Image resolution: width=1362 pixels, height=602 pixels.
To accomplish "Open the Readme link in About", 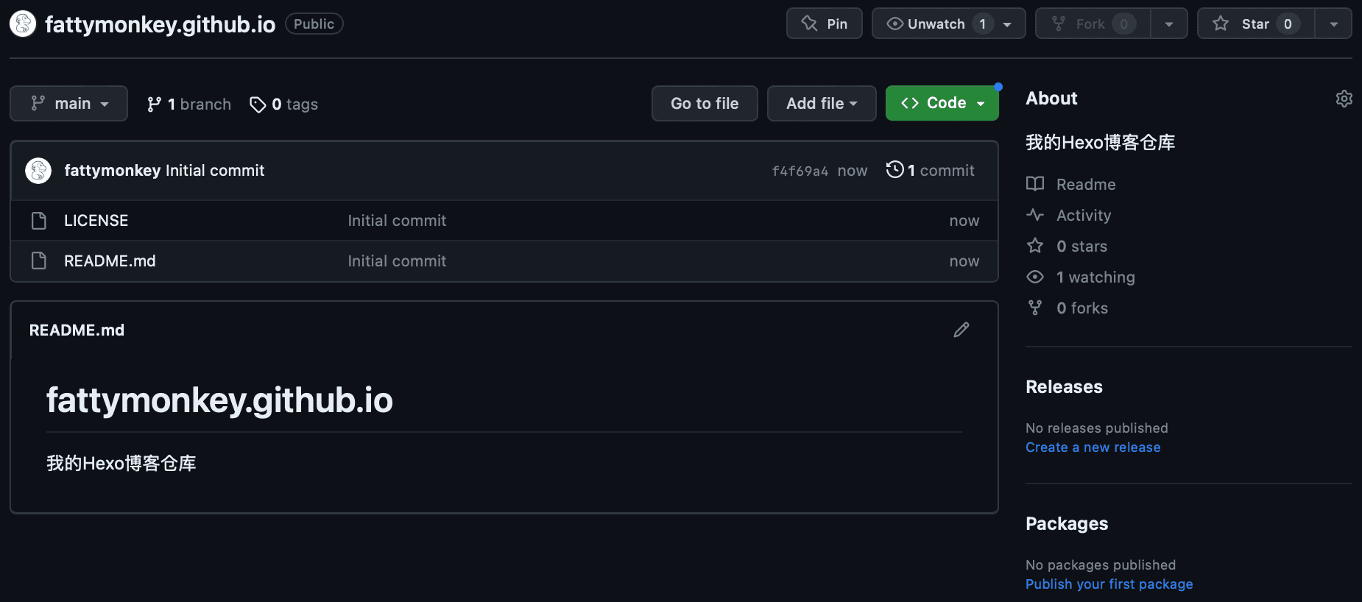I will click(x=1086, y=184).
